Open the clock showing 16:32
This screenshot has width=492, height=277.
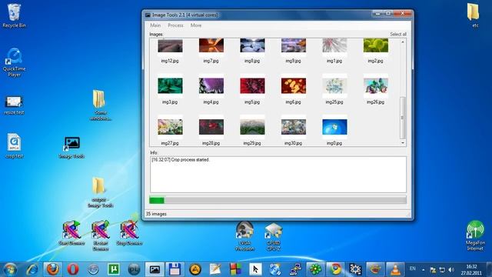pyautogui.click(x=471, y=270)
